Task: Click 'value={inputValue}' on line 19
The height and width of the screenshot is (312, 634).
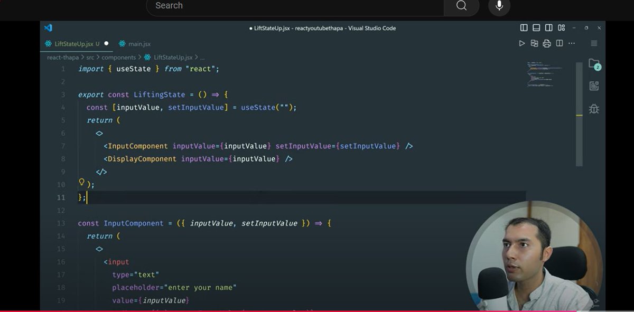Action: pos(151,300)
